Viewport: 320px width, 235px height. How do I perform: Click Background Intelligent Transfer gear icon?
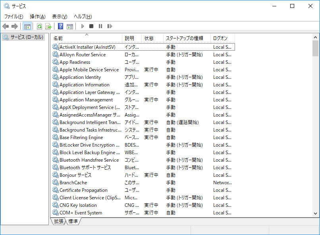pyautogui.click(x=55, y=122)
